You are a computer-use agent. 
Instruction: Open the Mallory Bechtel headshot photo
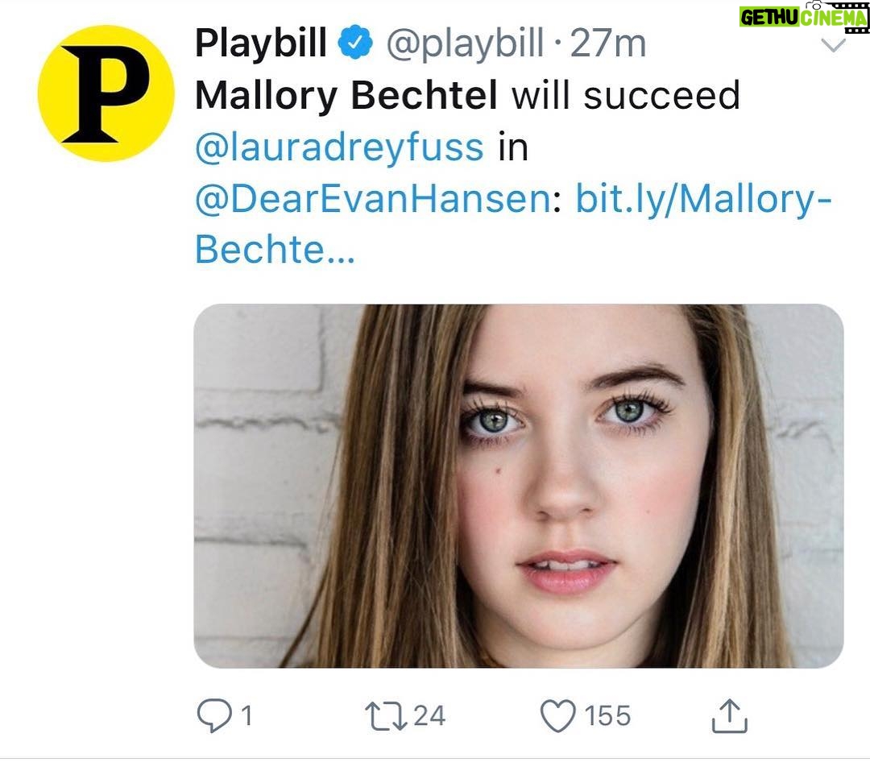click(x=518, y=486)
